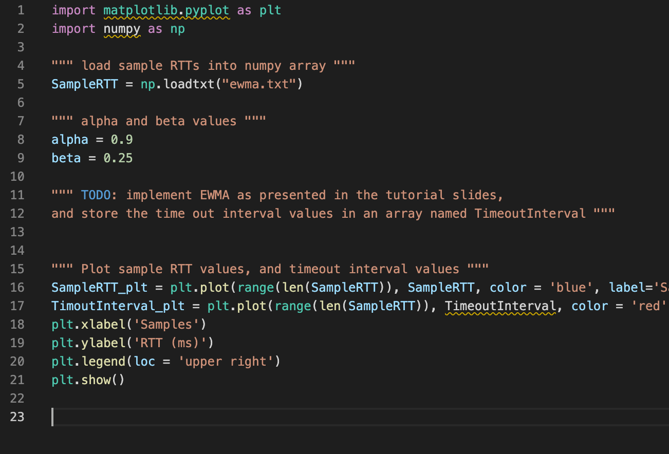Viewport: 669px width, 454px height.
Task: Select line number 17 in the gutter
Action: (17, 306)
